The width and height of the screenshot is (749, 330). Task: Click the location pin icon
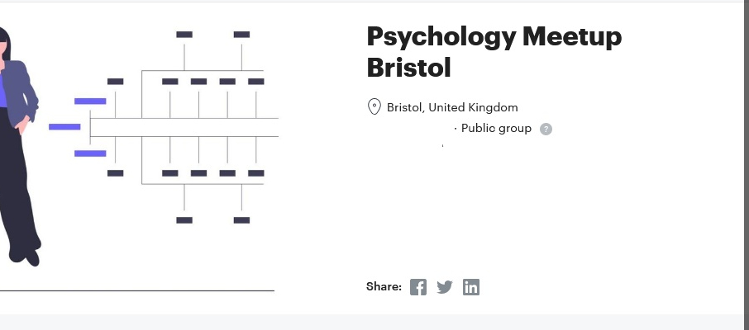(374, 107)
